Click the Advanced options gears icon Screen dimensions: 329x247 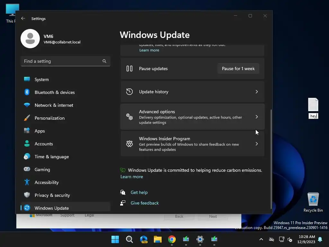129,116
